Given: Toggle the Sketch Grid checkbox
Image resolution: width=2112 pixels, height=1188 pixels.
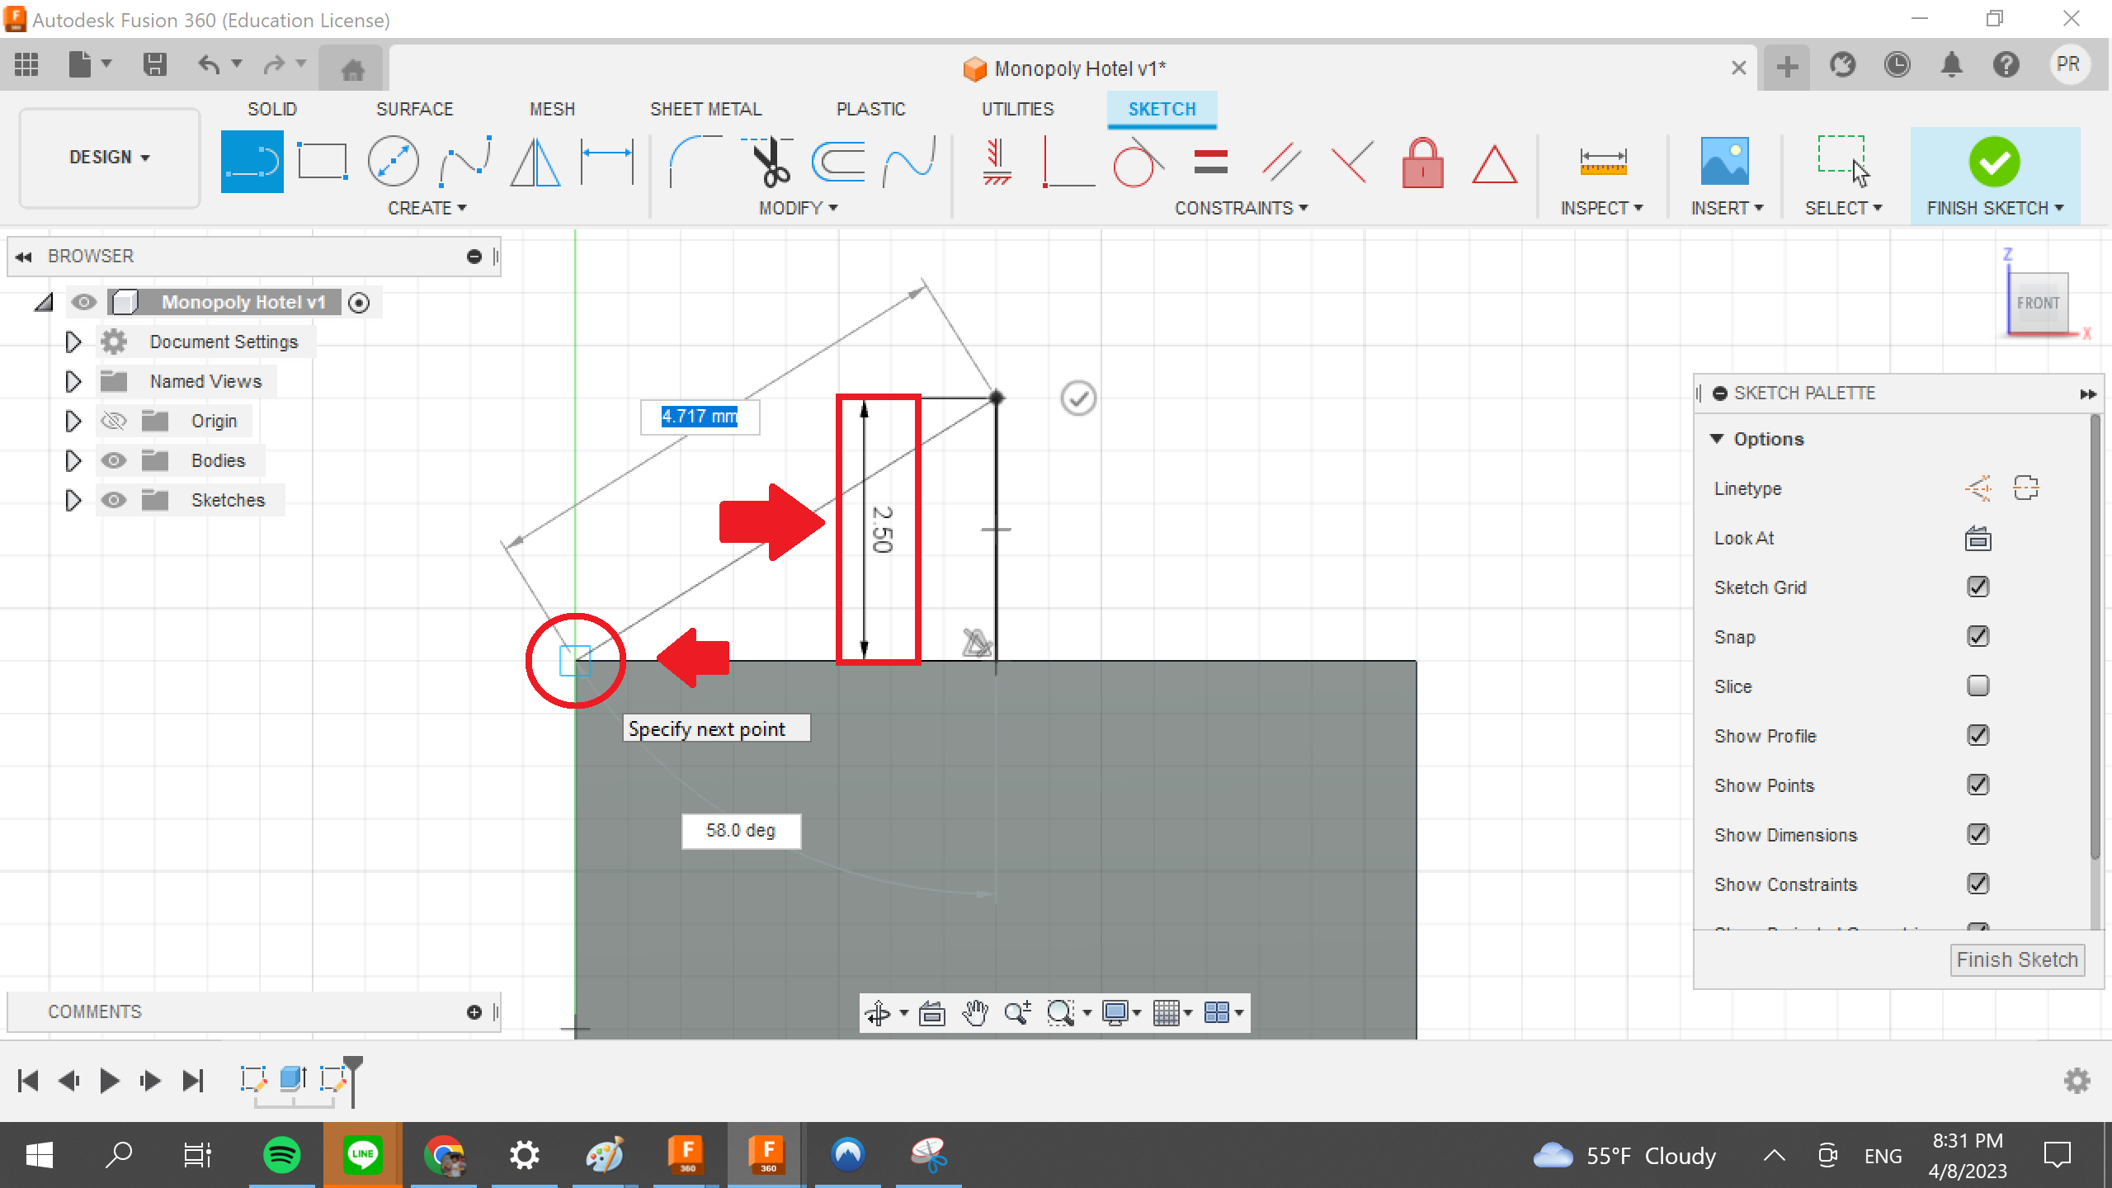Looking at the screenshot, I should coord(1978,587).
